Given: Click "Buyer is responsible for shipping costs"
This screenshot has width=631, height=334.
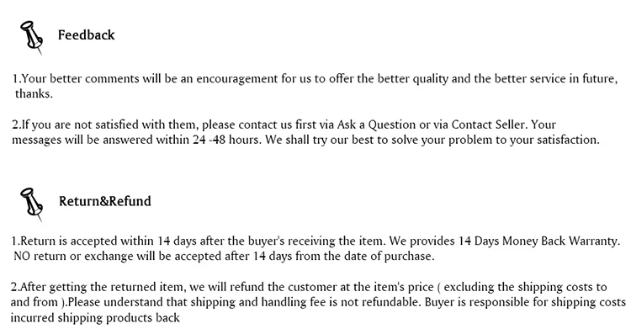Looking at the screenshot, I should 525,302.
